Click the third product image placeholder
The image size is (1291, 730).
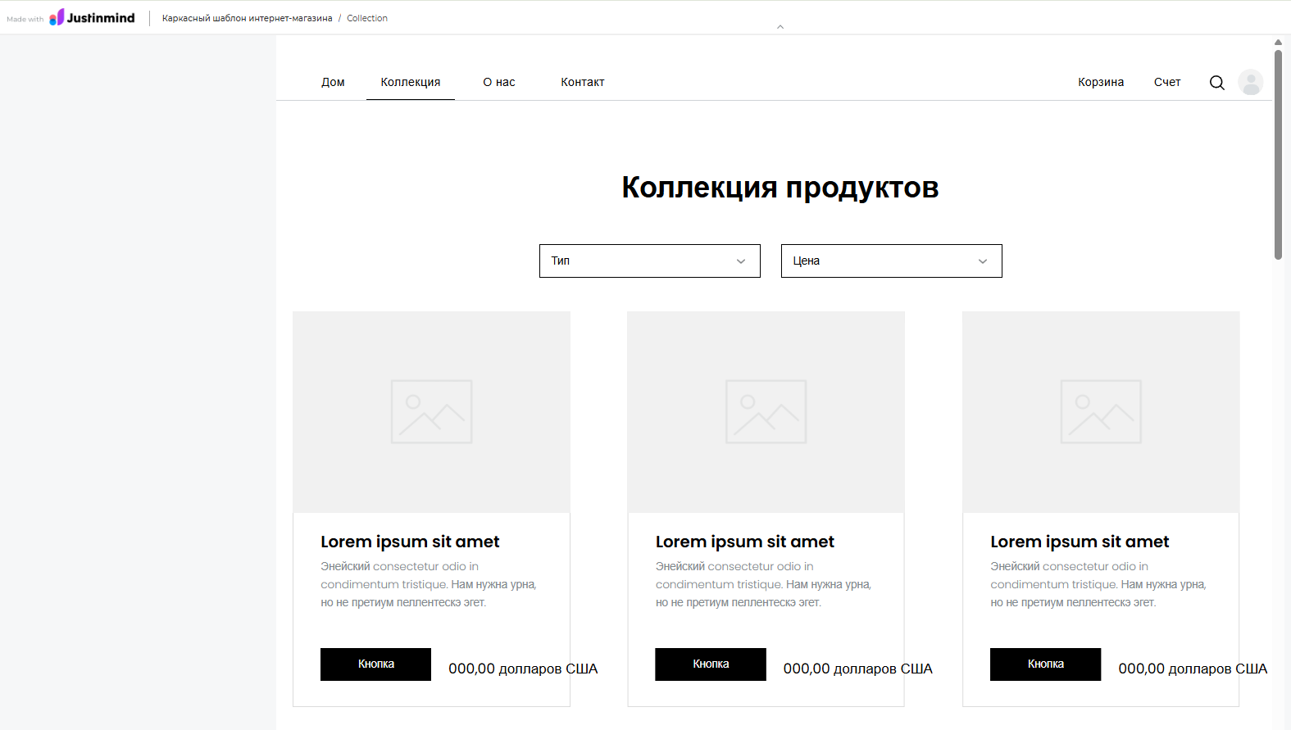pyautogui.click(x=1101, y=412)
